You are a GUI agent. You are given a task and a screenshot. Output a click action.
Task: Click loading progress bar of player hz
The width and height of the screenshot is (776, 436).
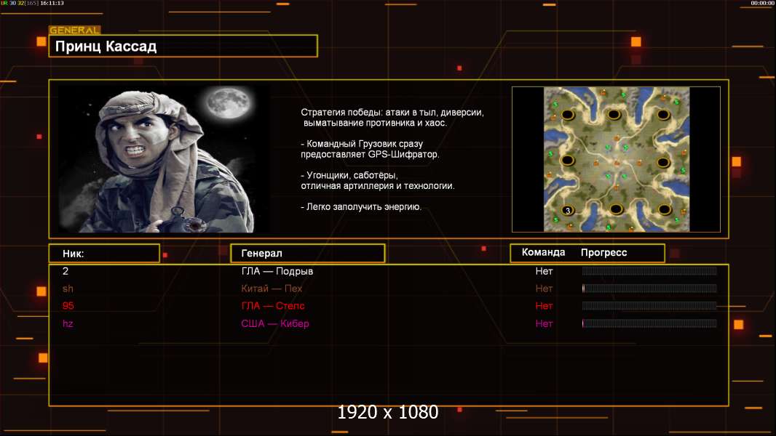[x=649, y=323]
